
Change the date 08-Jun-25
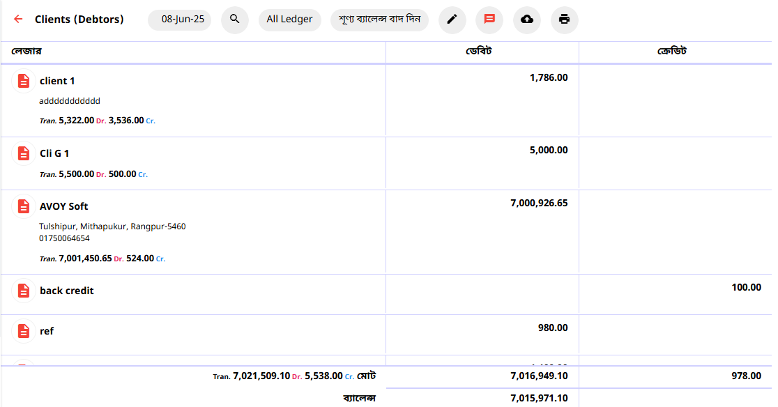click(x=180, y=20)
